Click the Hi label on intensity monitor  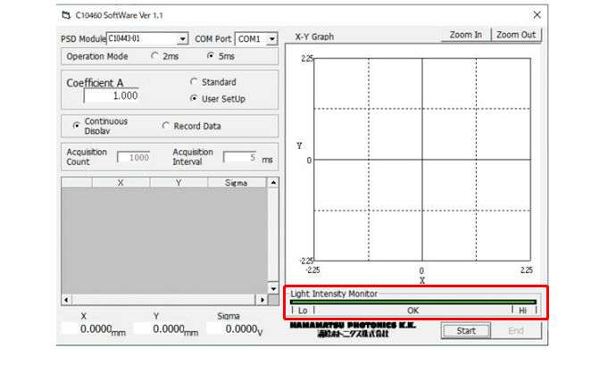pos(522,311)
